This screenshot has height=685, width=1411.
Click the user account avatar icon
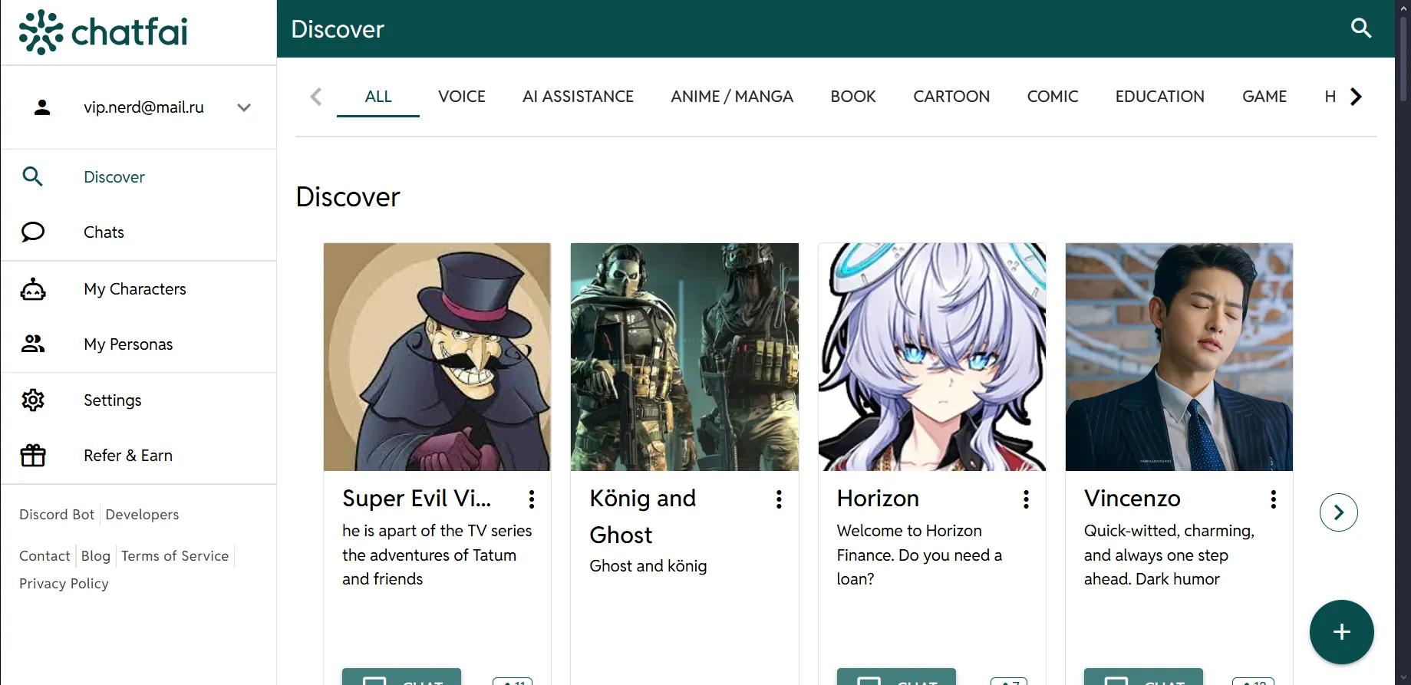pyautogui.click(x=42, y=107)
